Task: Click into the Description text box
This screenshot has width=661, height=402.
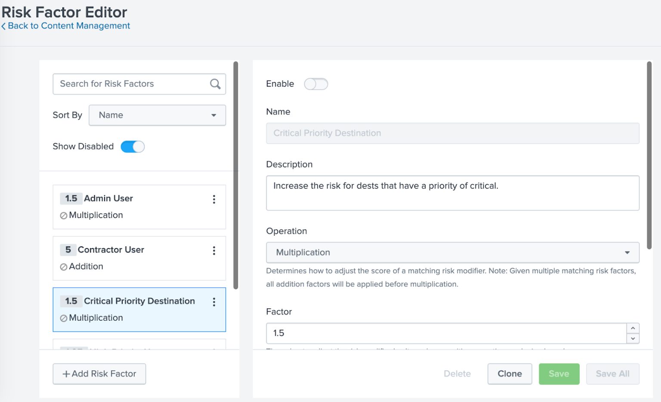Action: tap(452, 193)
